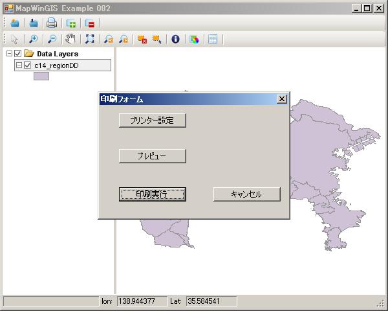Click the プリンター設定 button

[152, 121]
